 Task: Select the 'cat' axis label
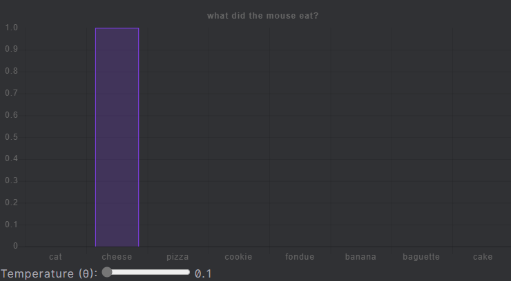55,257
